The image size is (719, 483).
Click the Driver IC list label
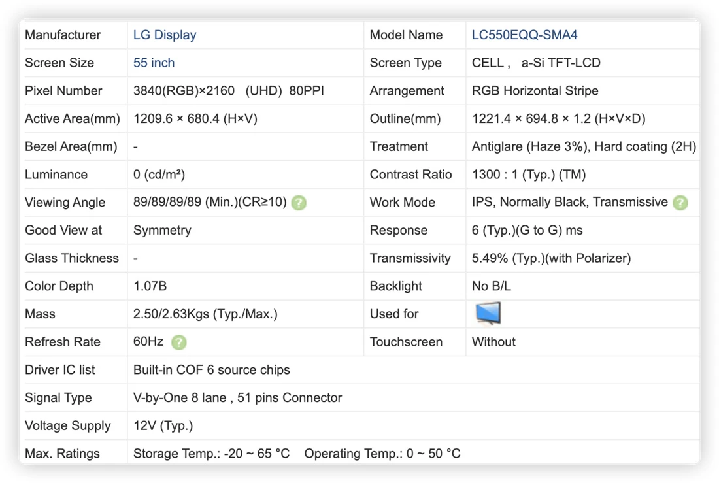(60, 370)
